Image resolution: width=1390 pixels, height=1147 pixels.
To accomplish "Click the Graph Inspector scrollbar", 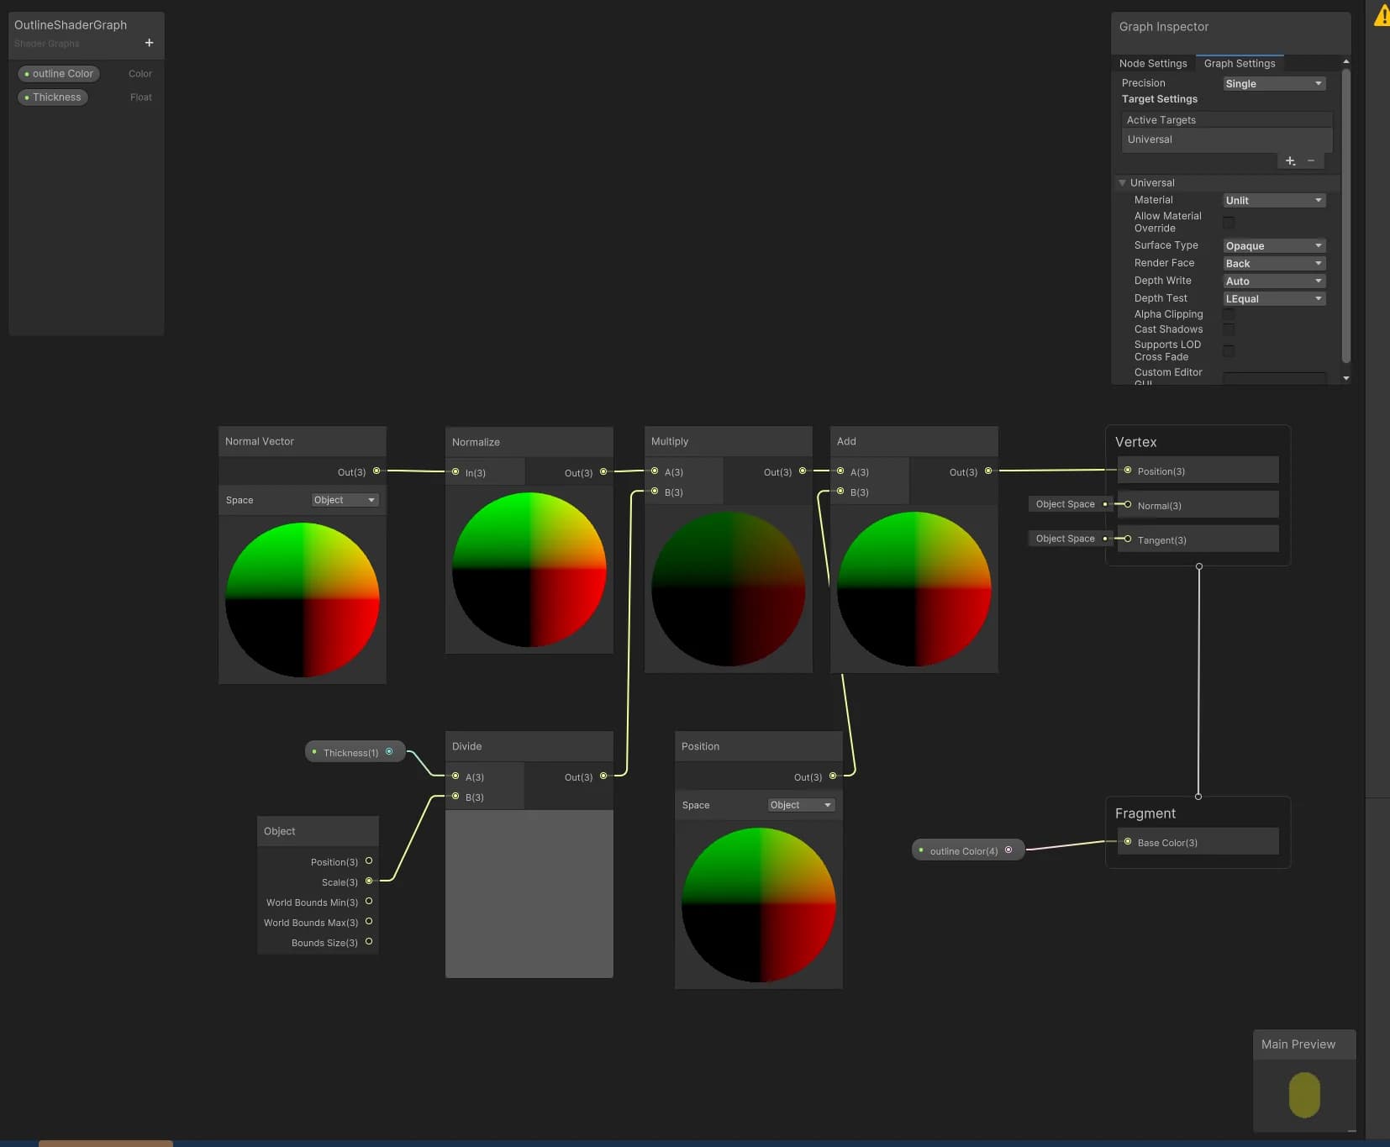I will (1346, 217).
